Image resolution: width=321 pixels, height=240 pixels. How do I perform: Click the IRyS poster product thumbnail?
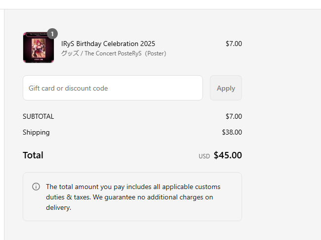pos(38,48)
